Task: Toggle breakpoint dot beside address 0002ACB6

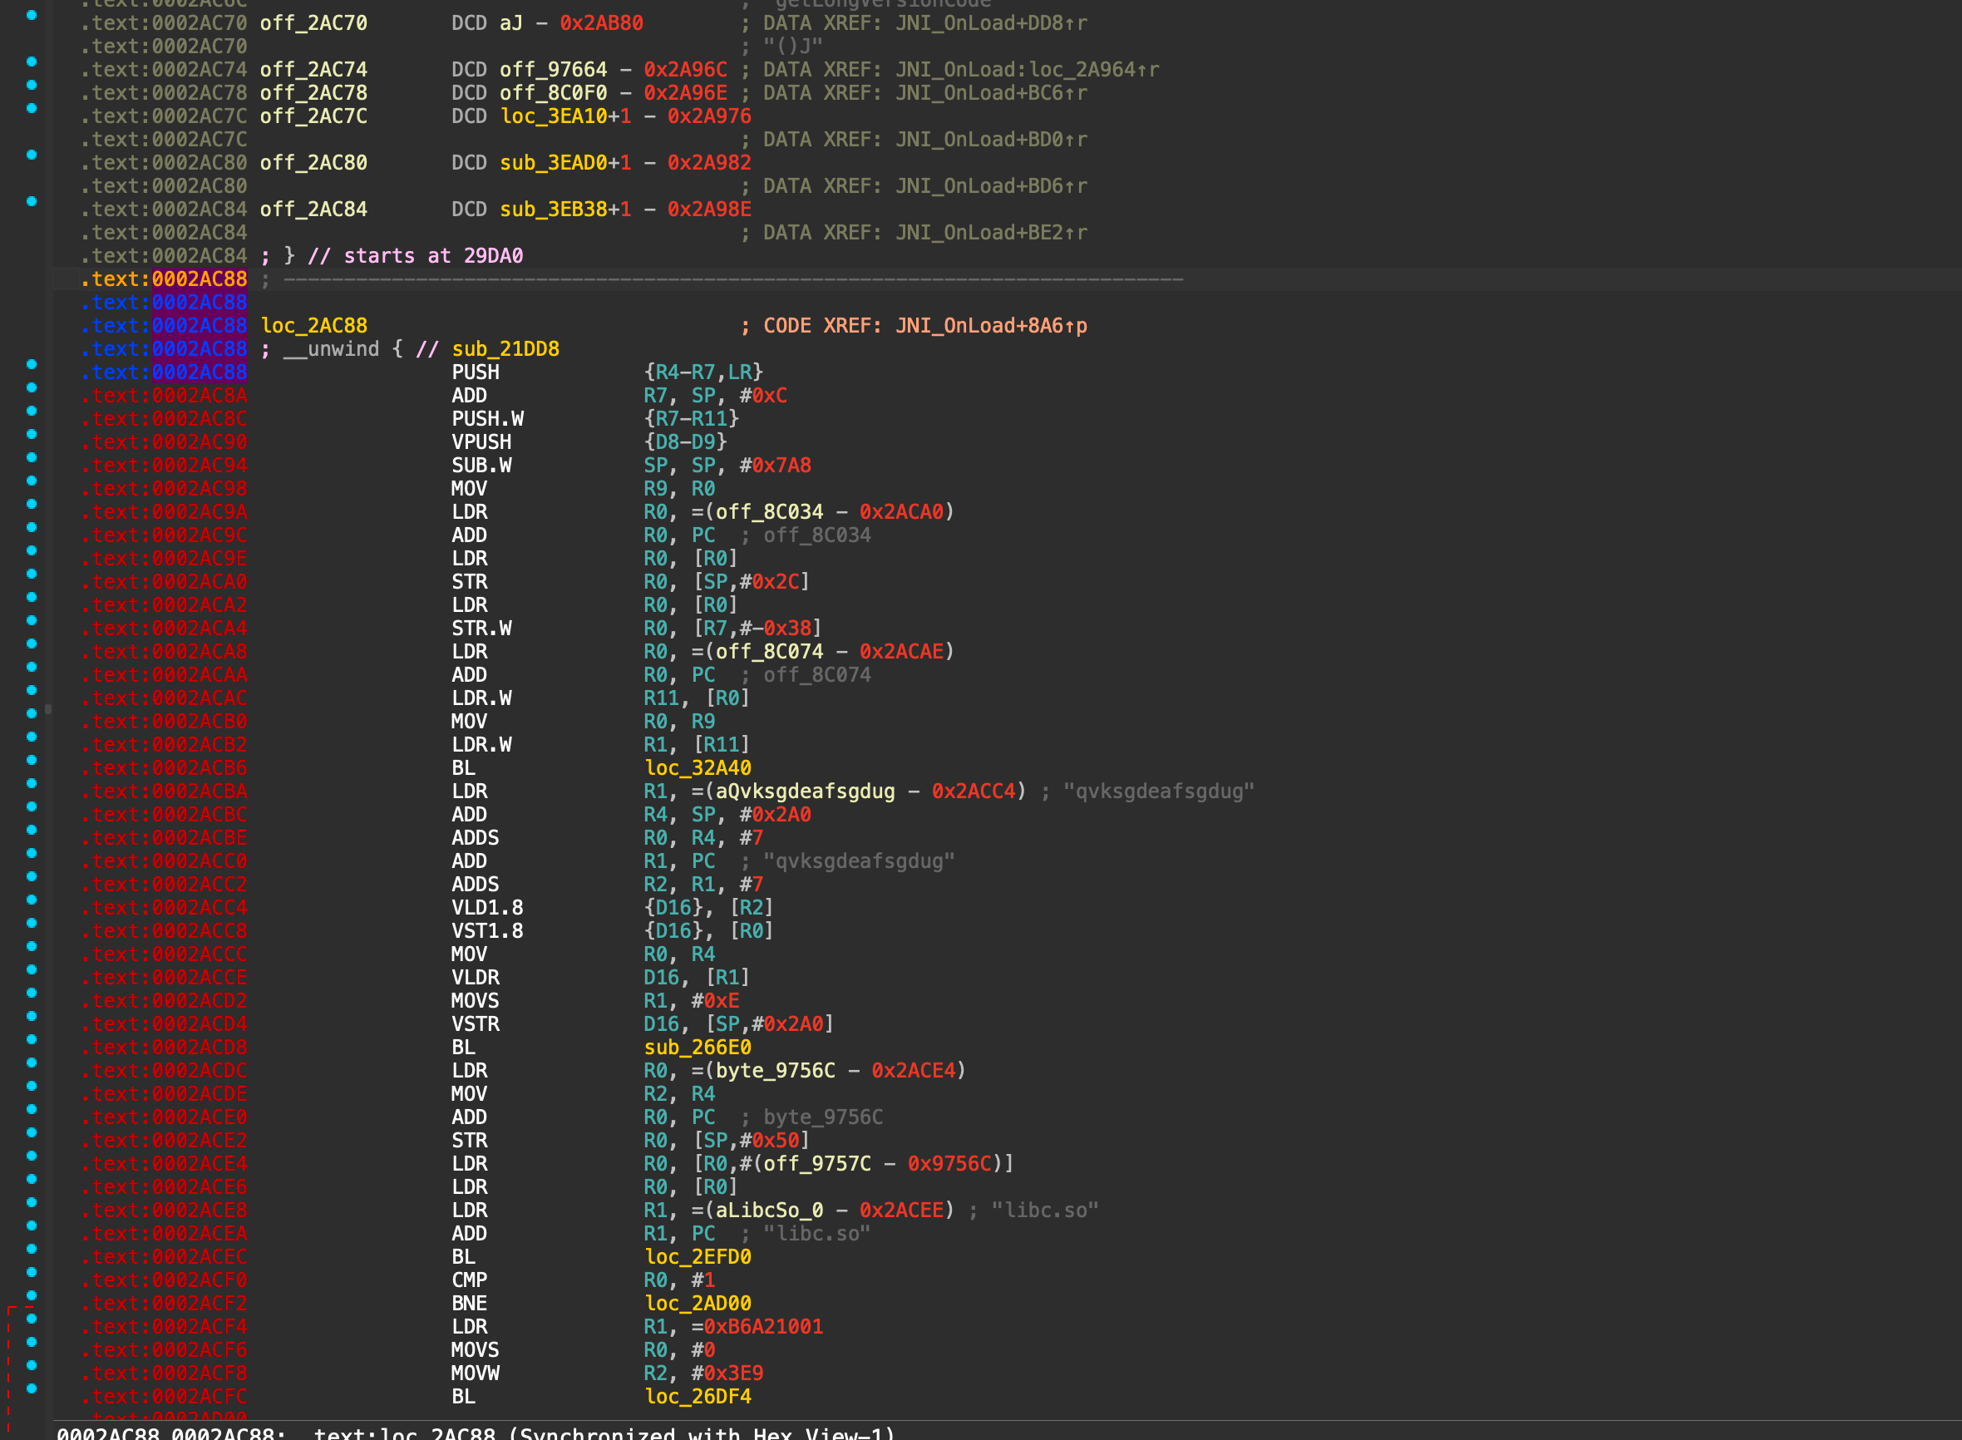Action: (32, 759)
